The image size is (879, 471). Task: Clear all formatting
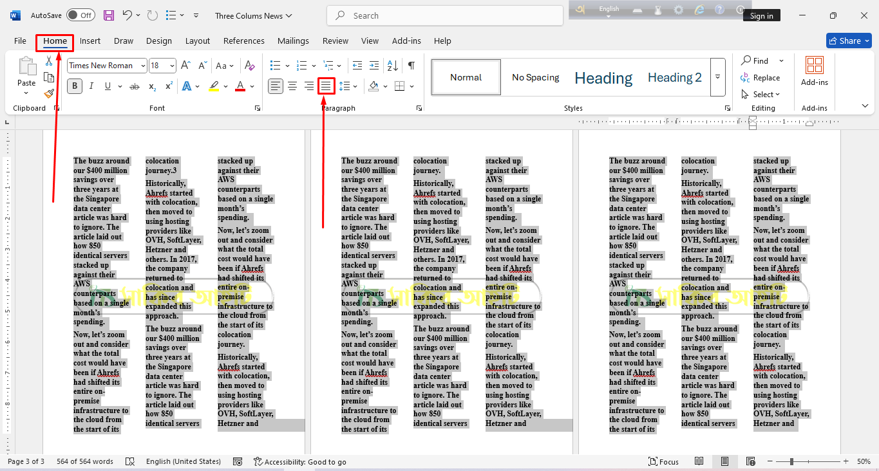pos(250,65)
